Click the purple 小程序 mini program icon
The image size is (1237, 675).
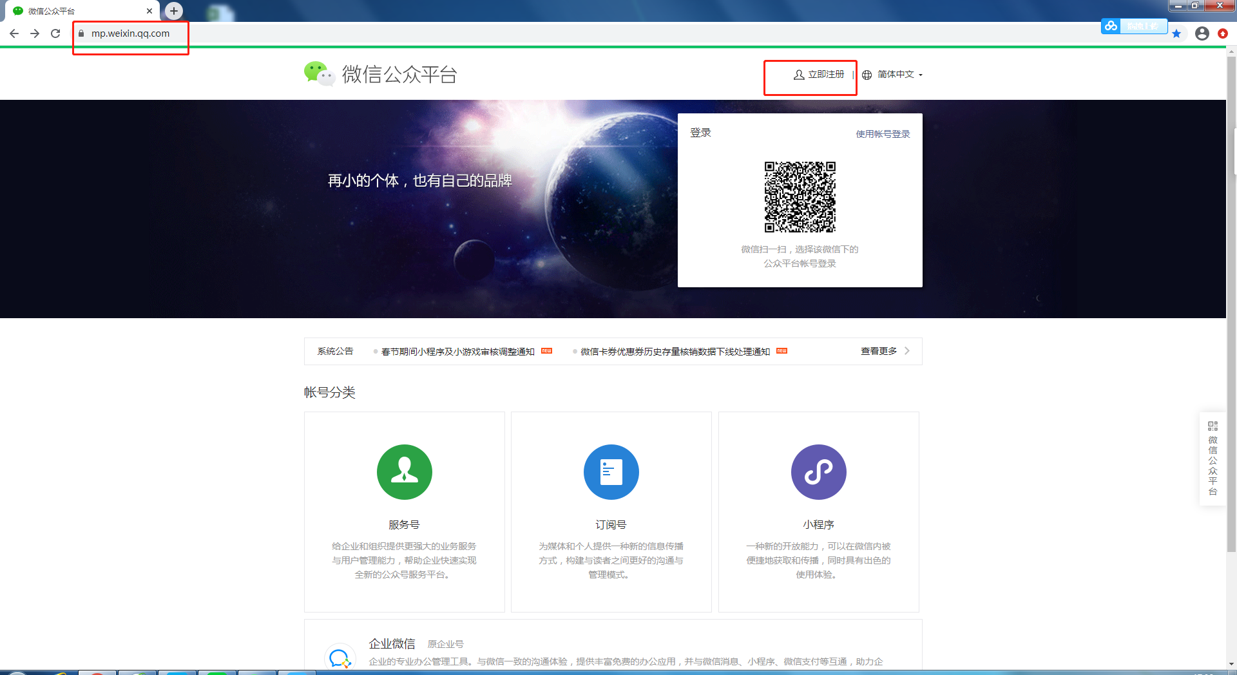pos(819,472)
